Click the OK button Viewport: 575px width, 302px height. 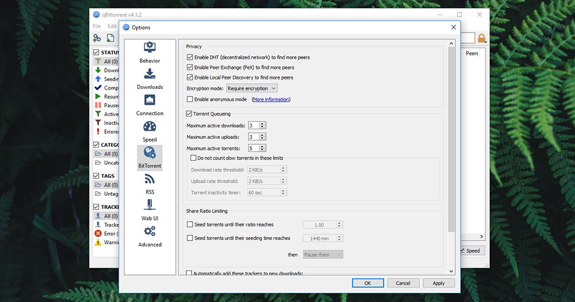(x=368, y=283)
